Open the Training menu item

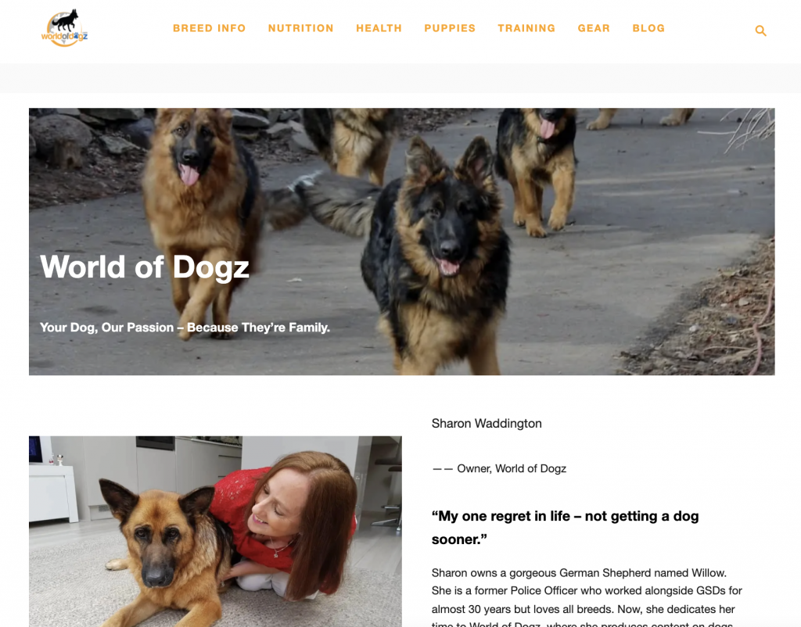(x=526, y=29)
